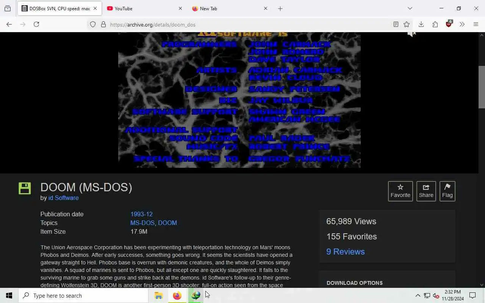Switch to the DOSBox SVN tab

pos(59,8)
